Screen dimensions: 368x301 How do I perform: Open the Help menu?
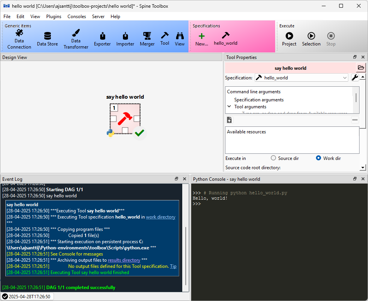(x=115, y=17)
